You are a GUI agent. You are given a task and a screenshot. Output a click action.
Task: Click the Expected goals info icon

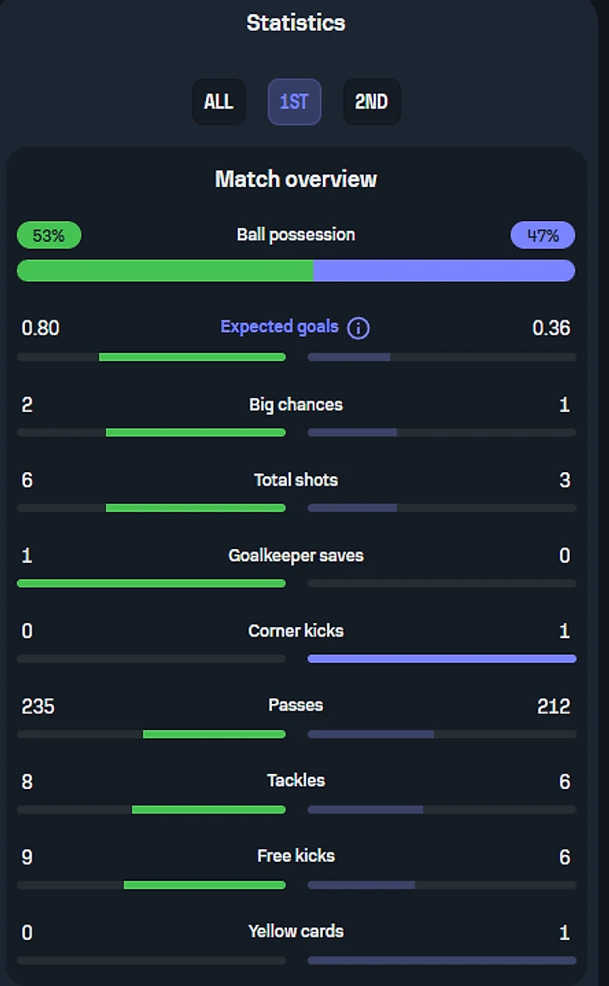point(358,328)
